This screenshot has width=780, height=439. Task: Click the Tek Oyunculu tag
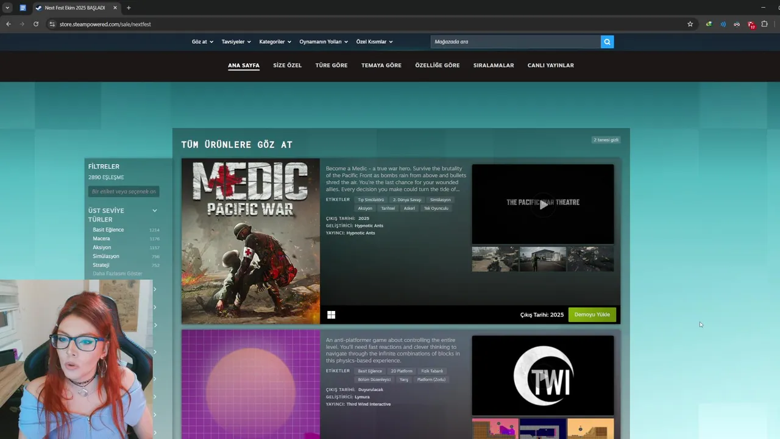coord(436,208)
